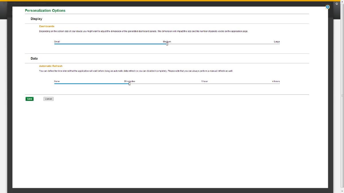The height and width of the screenshot is (193, 344).
Task: Select the Medium dashboard size label
Action: [167, 41]
